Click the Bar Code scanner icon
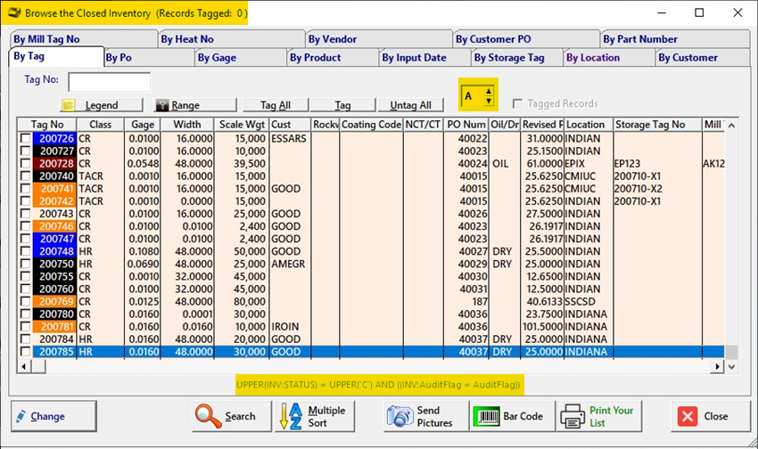Image resolution: width=758 pixels, height=449 pixels. pos(486,416)
